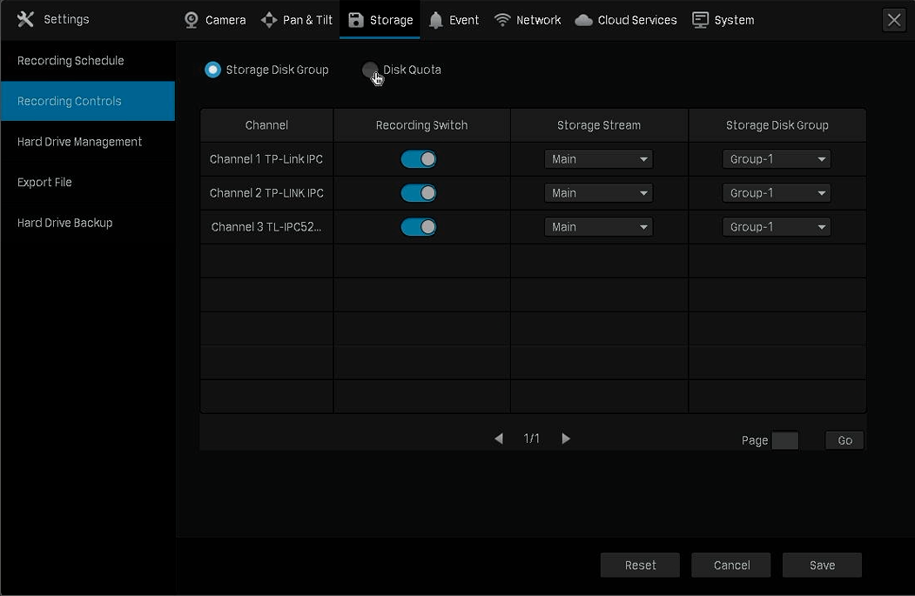The height and width of the screenshot is (596, 915).
Task: Open Recording Controls in the sidebar
Action: click(x=88, y=102)
